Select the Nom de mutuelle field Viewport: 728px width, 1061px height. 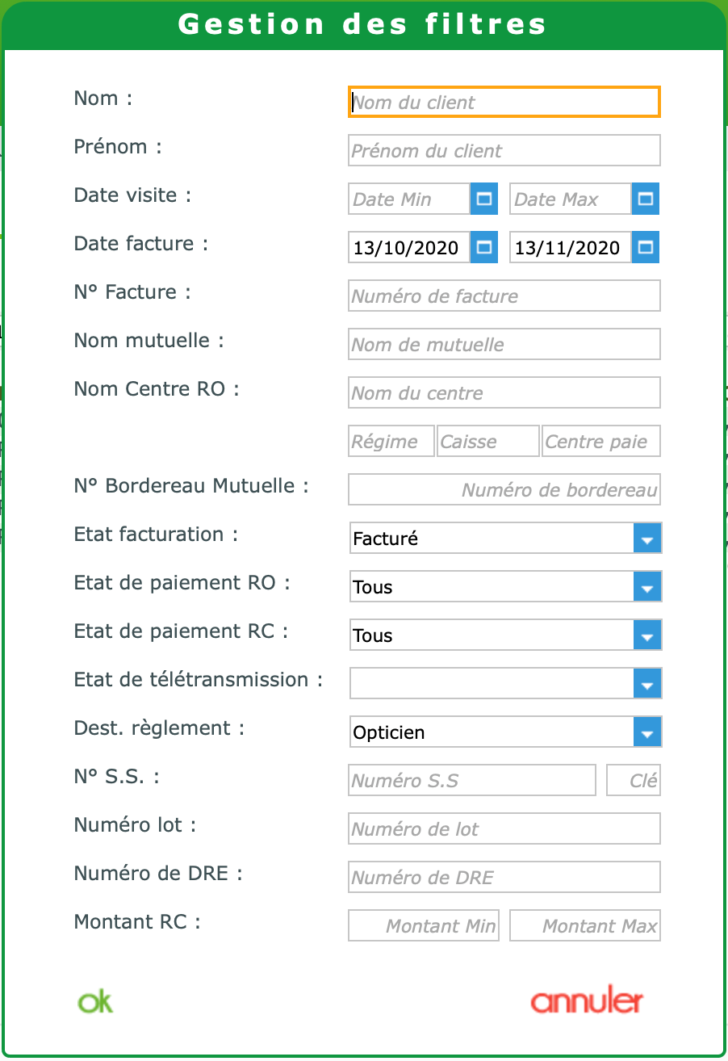click(504, 344)
